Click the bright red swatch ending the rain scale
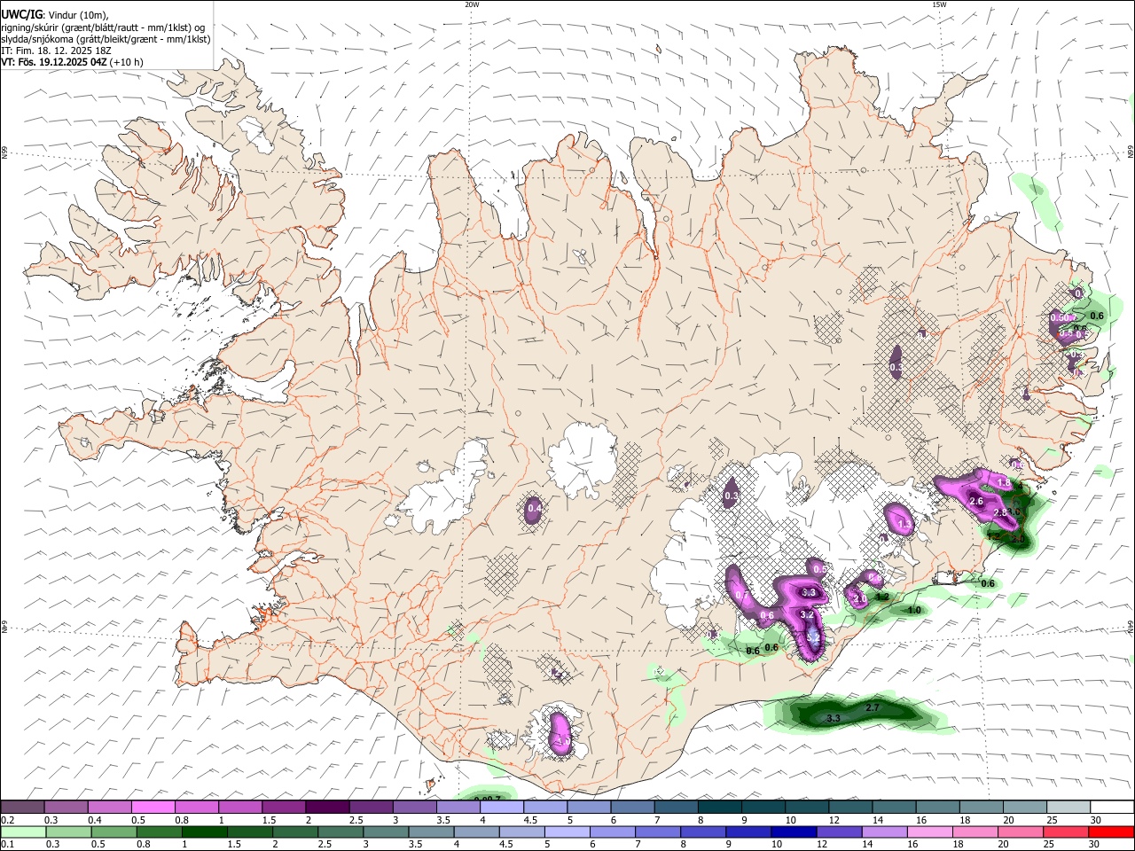Viewport: 1135px width, 851px height. click(1111, 831)
